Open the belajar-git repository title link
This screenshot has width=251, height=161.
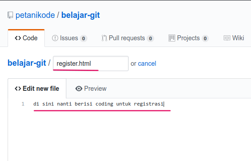tap(81, 15)
